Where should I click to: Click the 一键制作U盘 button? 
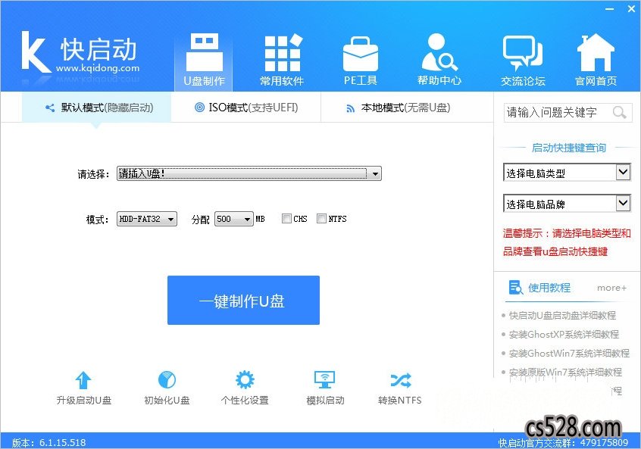tap(243, 301)
